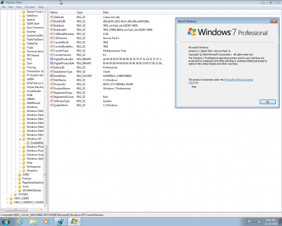Image resolution: width=282 pixels, height=226 pixels.
Task: Expand the HKEY_USERS hive
Action: tap(7, 198)
